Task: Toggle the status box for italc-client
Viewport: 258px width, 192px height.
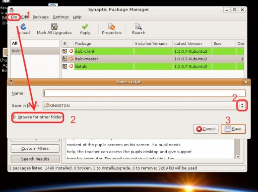Action: click(x=64, y=51)
